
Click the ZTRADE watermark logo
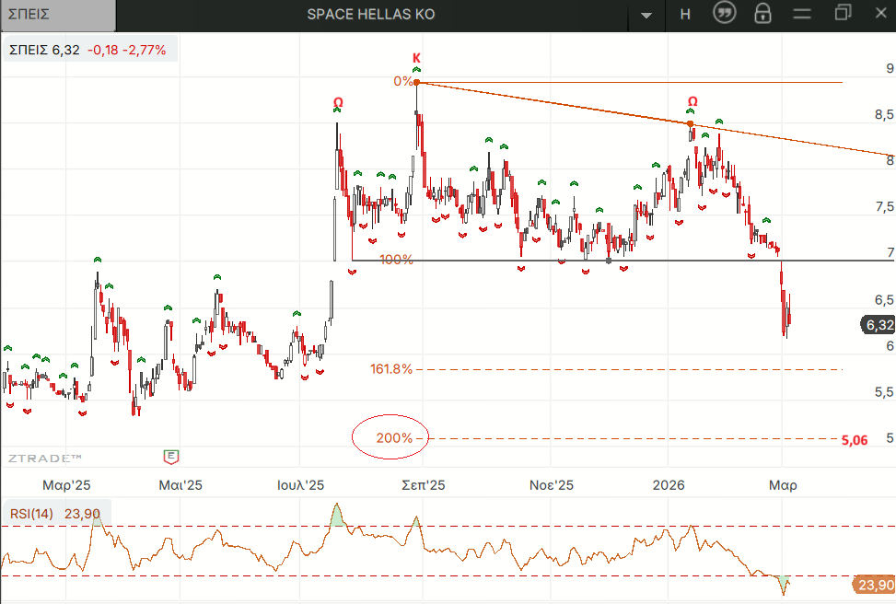pos(45,458)
